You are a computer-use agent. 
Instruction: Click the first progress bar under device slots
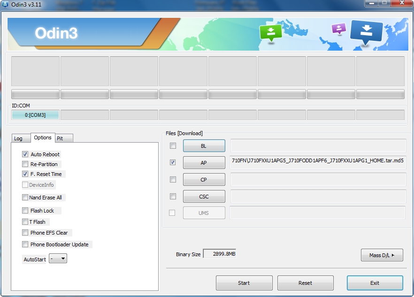point(35,94)
